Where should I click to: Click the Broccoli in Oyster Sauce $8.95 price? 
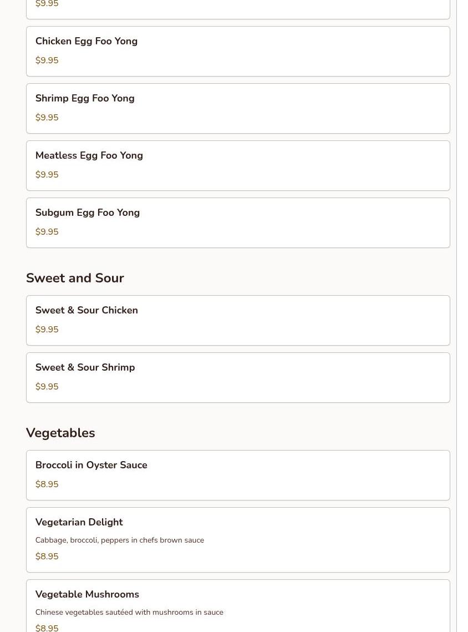pyautogui.click(x=47, y=484)
